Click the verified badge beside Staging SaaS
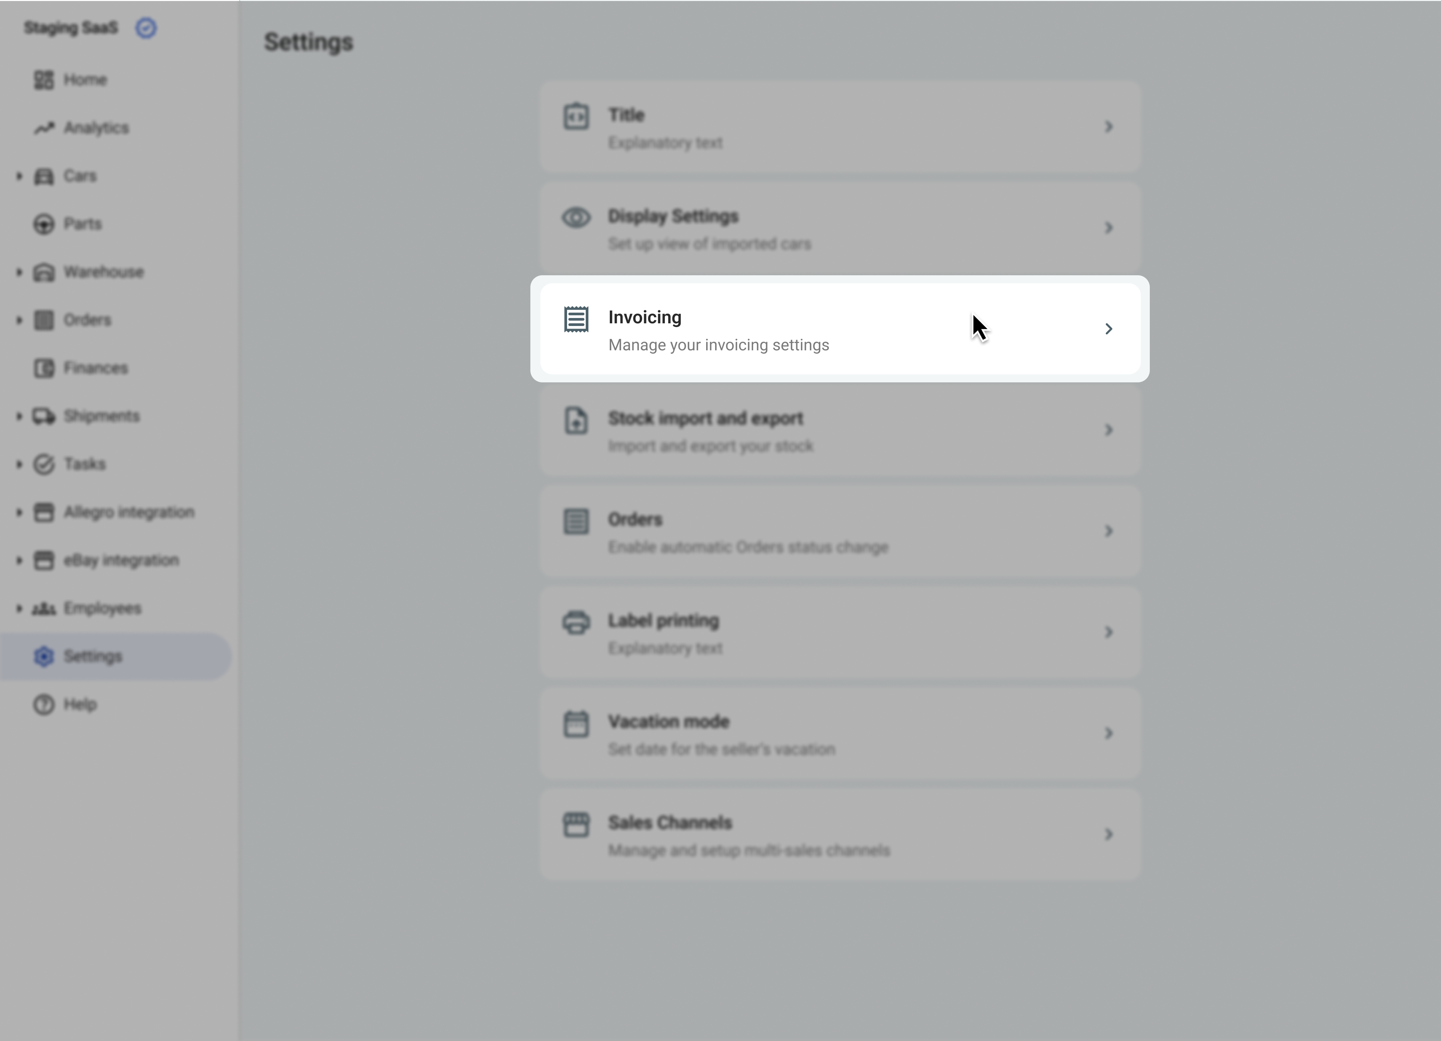 pyautogui.click(x=146, y=28)
